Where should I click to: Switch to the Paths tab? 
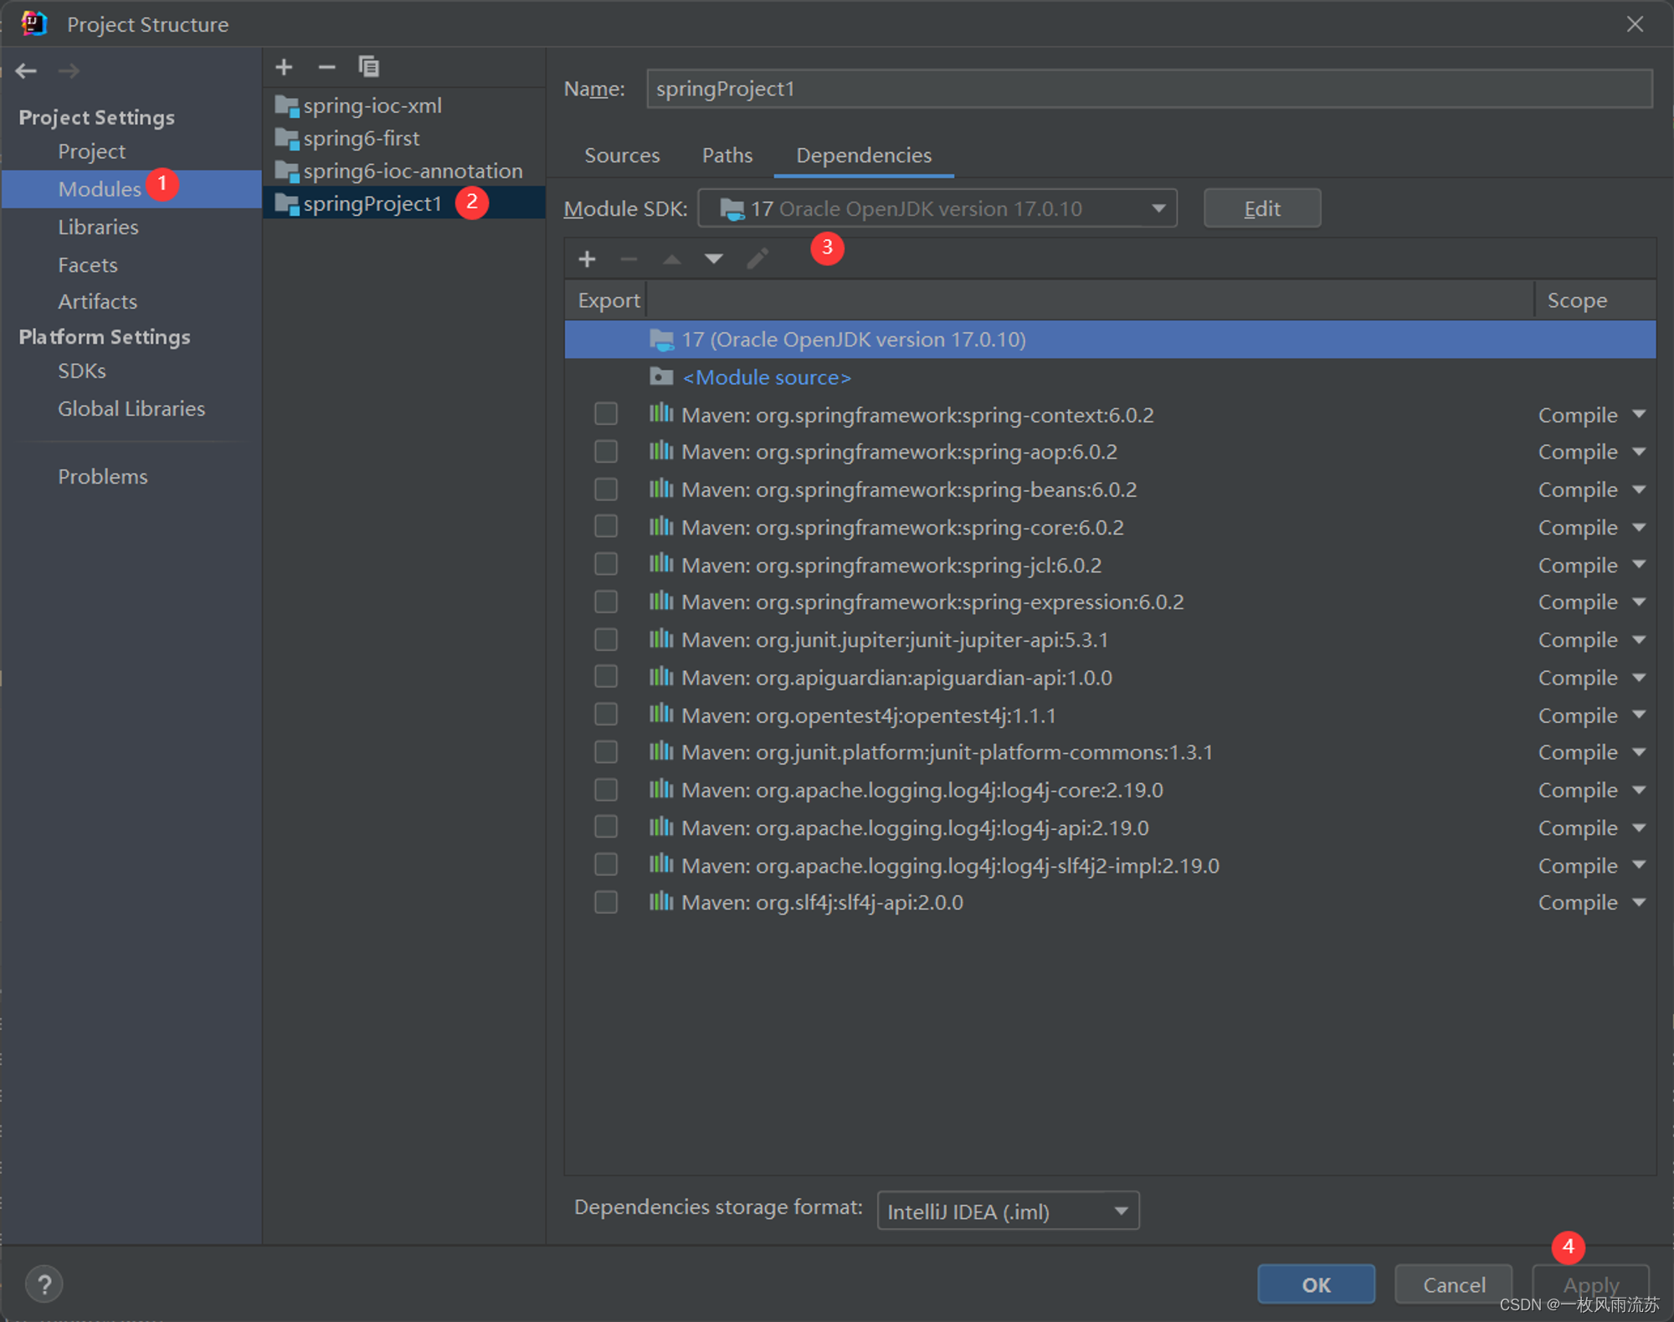(x=727, y=156)
